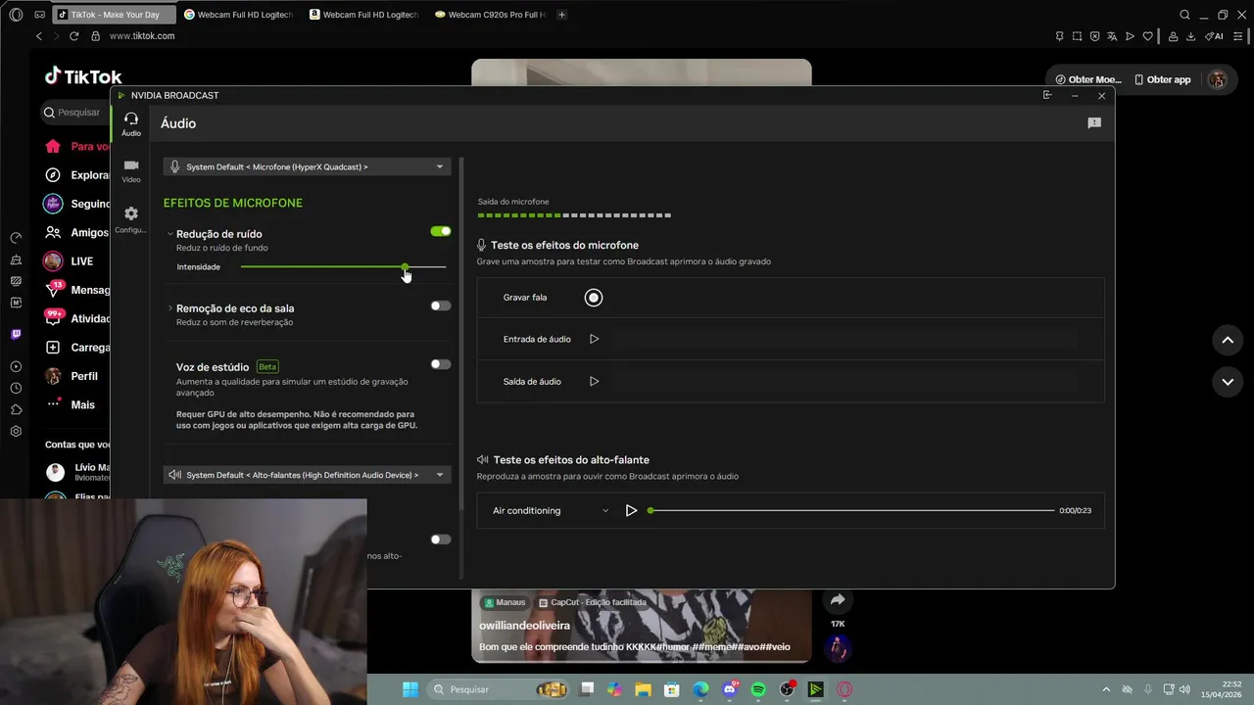1254x705 pixels.
Task: Click the speaker sample progress bar
Action: (x=851, y=510)
